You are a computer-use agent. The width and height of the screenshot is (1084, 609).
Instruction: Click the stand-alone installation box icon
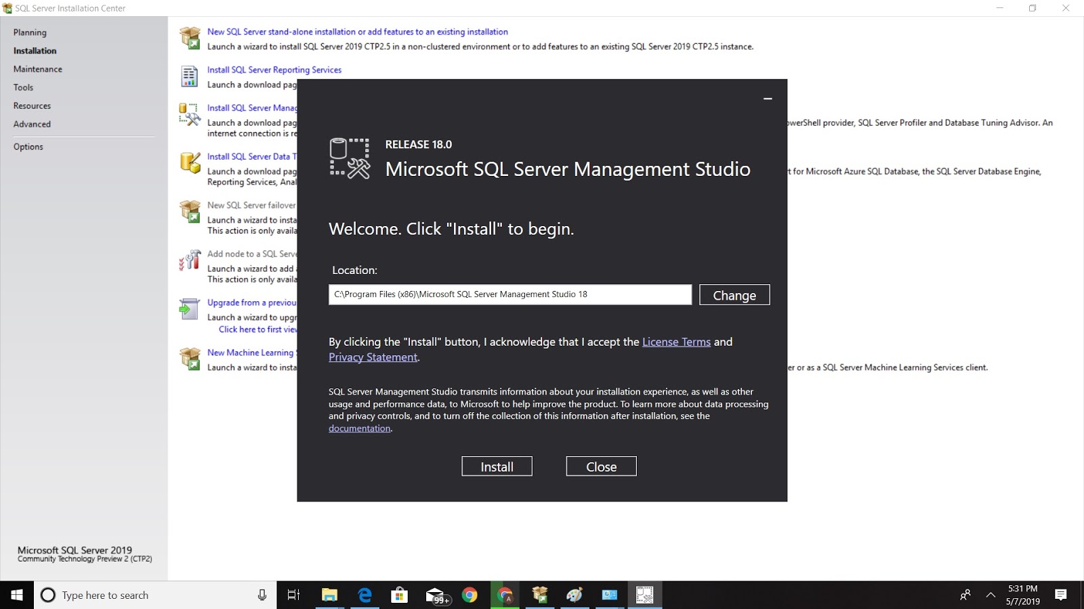pos(190,38)
